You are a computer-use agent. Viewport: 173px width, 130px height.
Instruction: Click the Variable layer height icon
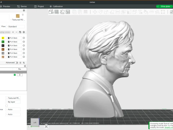pos(85,12)
